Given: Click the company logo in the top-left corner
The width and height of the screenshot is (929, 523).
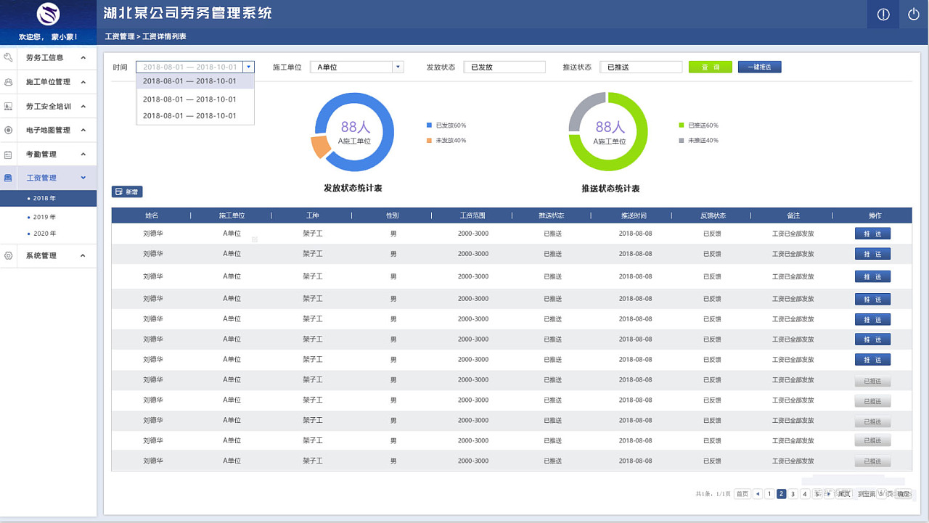Looking at the screenshot, I should (x=49, y=13).
